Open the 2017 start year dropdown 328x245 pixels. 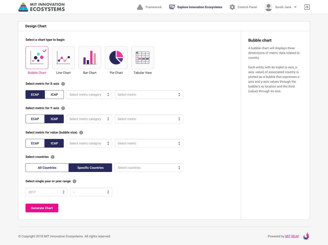pos(46,192)
